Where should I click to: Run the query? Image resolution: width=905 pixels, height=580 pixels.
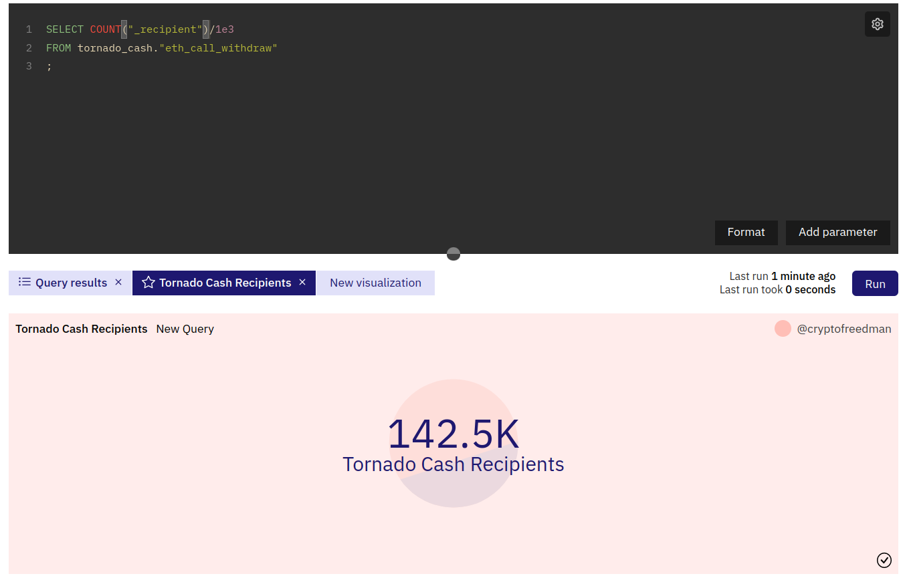click(875, 283)
